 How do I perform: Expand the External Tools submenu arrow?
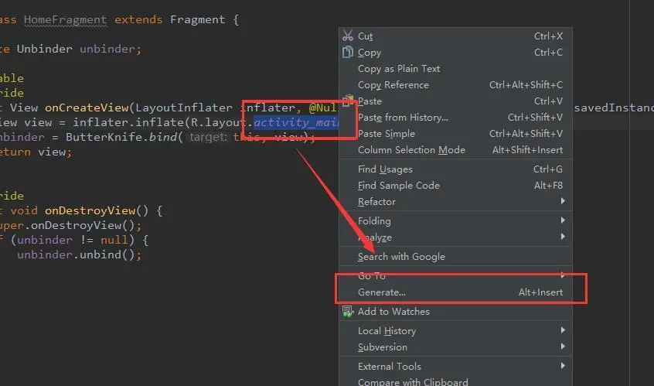pyautogui.click(x=563, y=366)
